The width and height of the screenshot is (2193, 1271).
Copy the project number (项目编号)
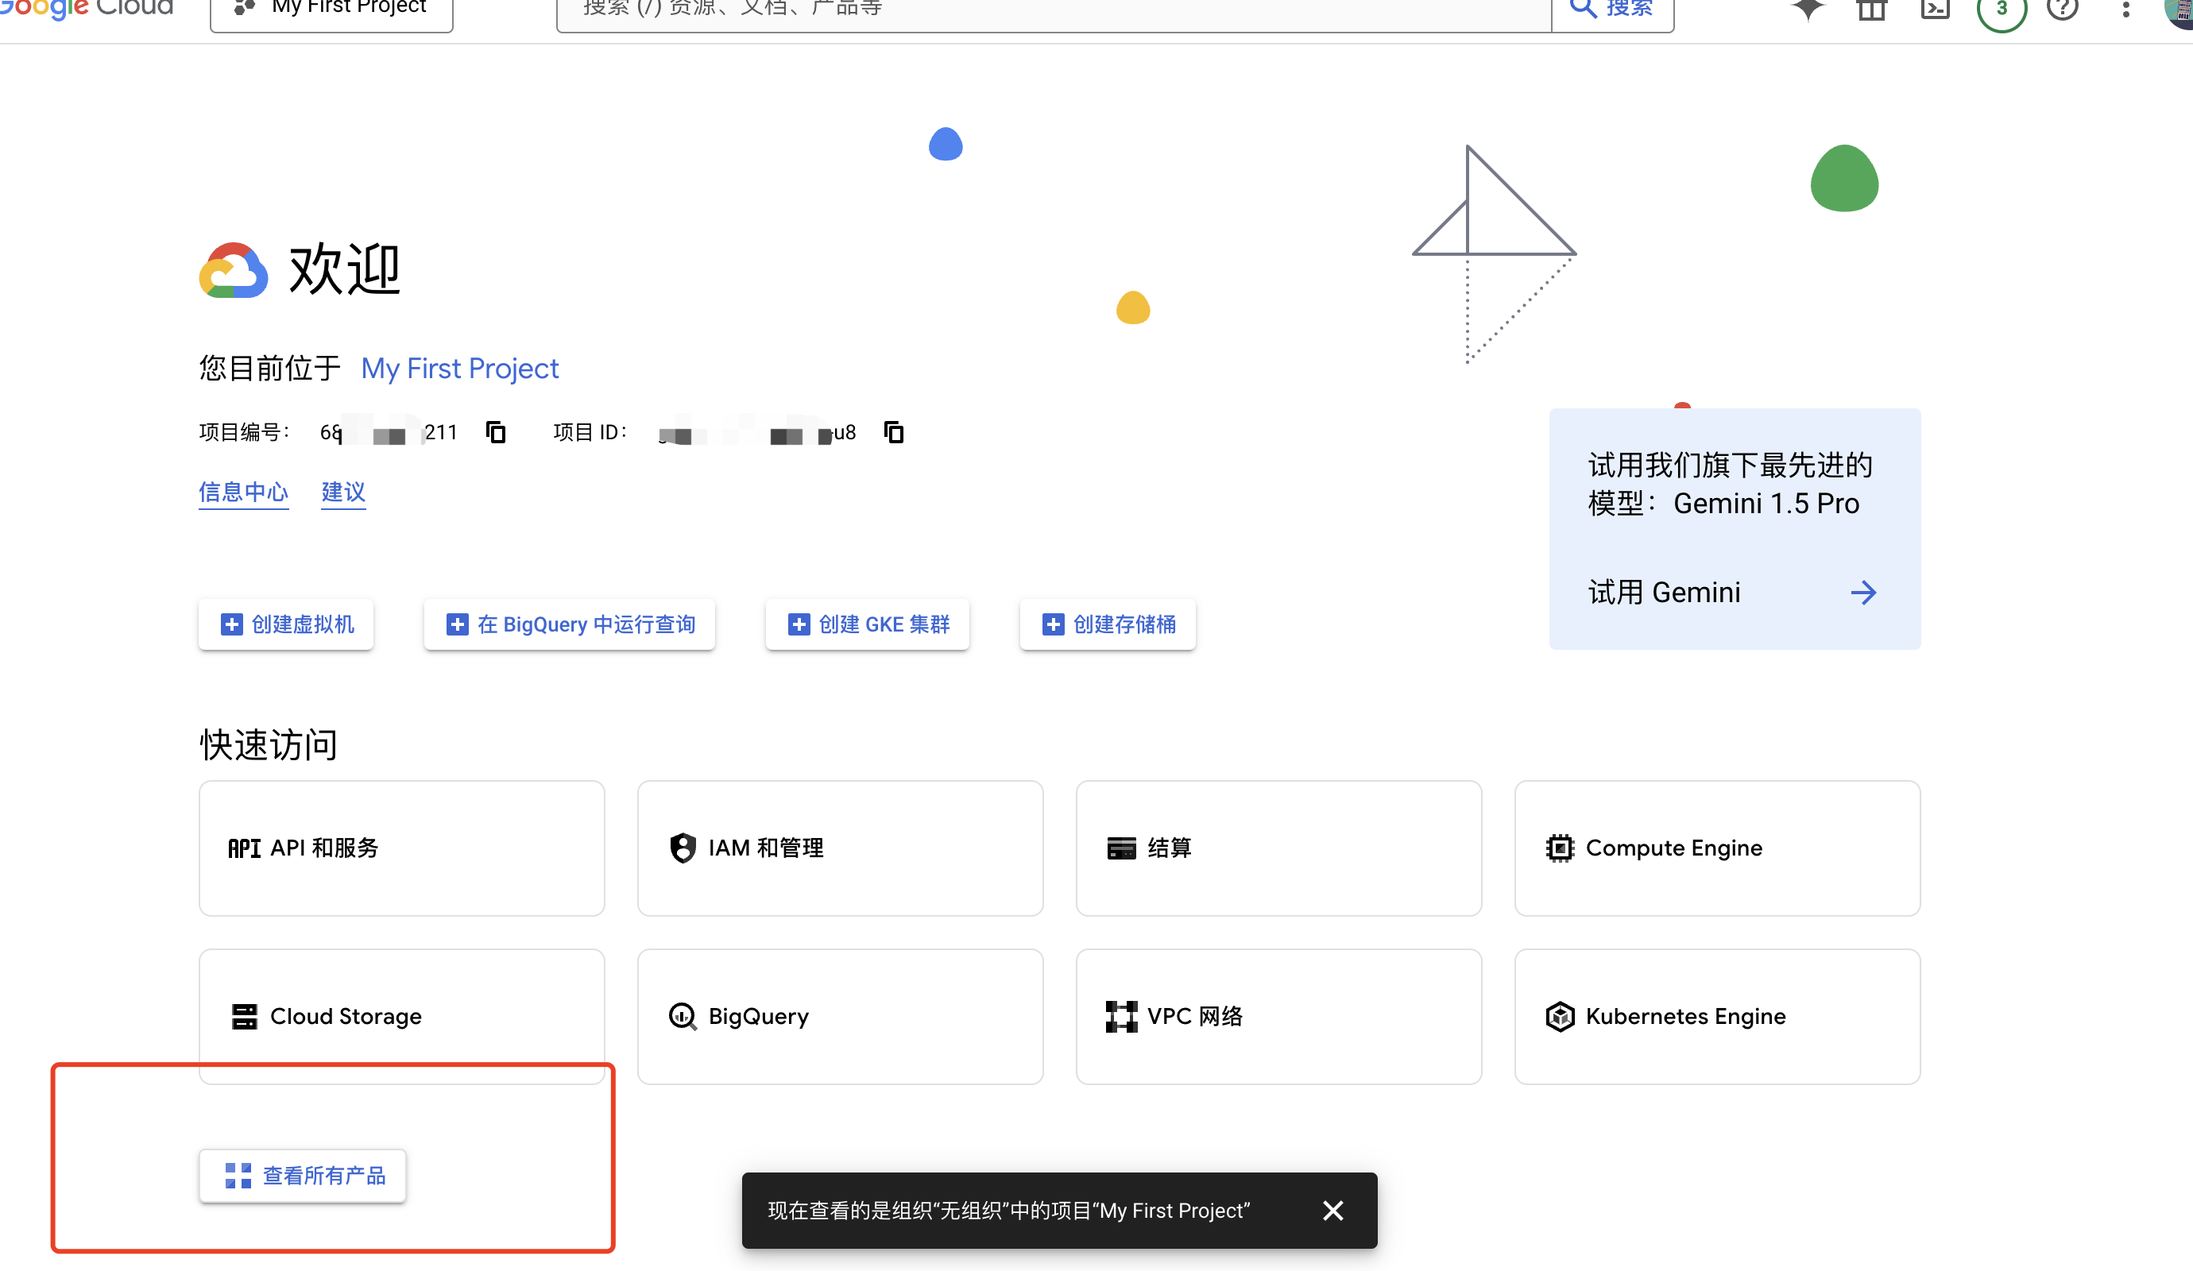(x=496, y=432)
